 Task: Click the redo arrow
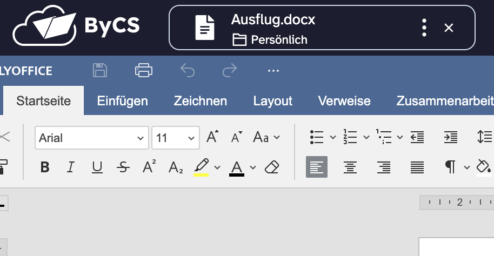(x=230, y=70)
